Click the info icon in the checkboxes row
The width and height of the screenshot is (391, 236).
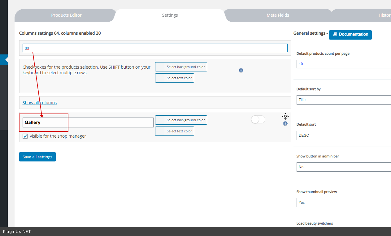241,70
